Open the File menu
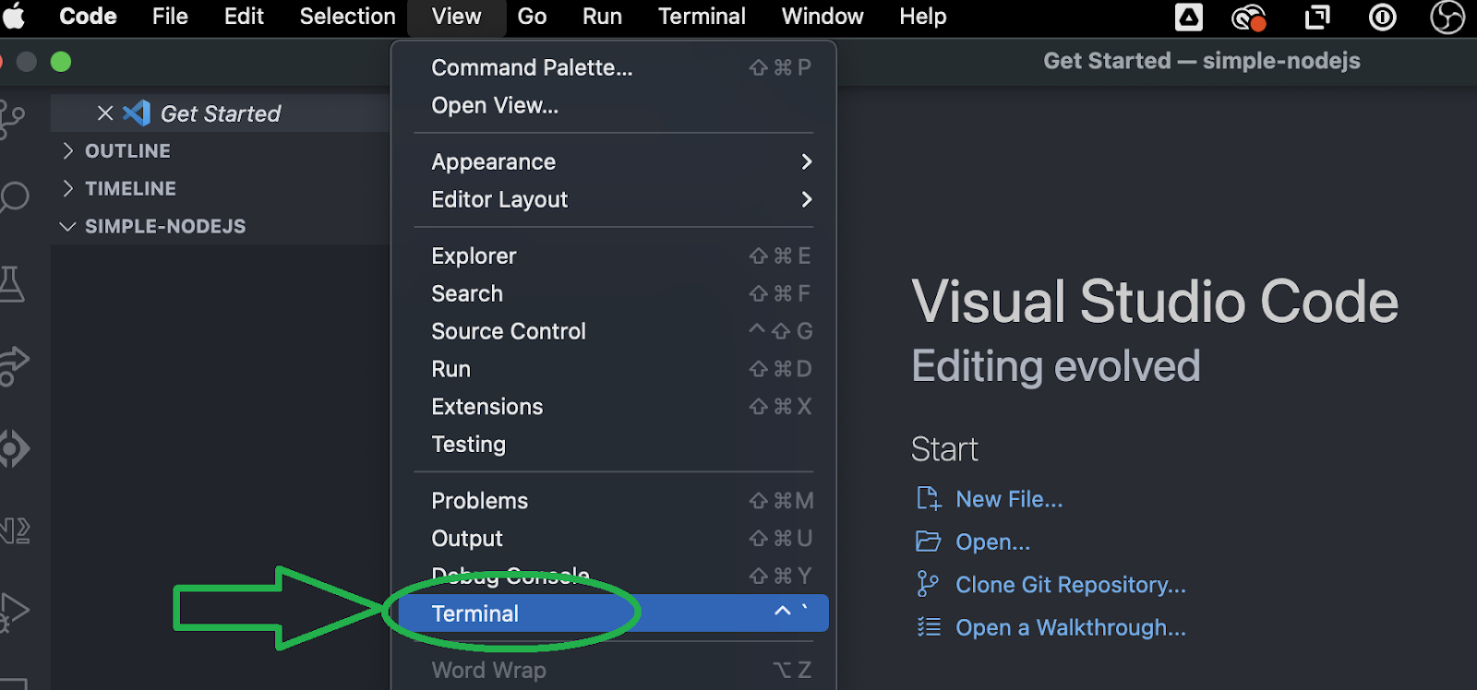The height and width of the screenshot is (690, 1477). point(170,17)
